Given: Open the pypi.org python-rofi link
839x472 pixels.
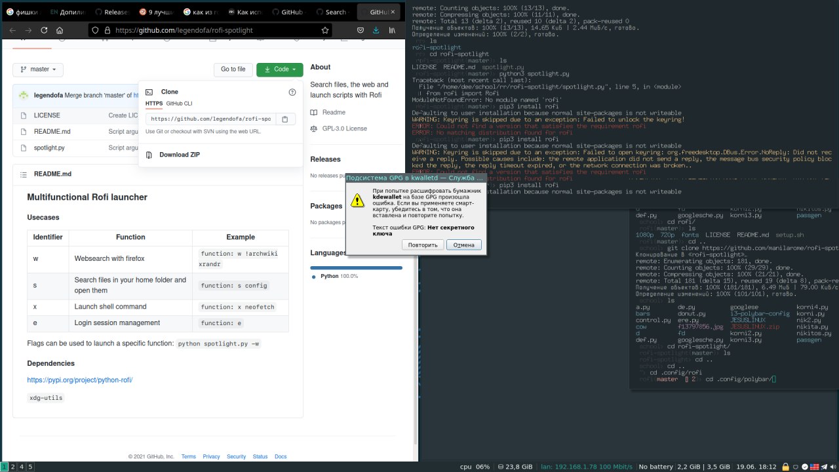Looking at the screenshot, I should click(x=80, y=380).
